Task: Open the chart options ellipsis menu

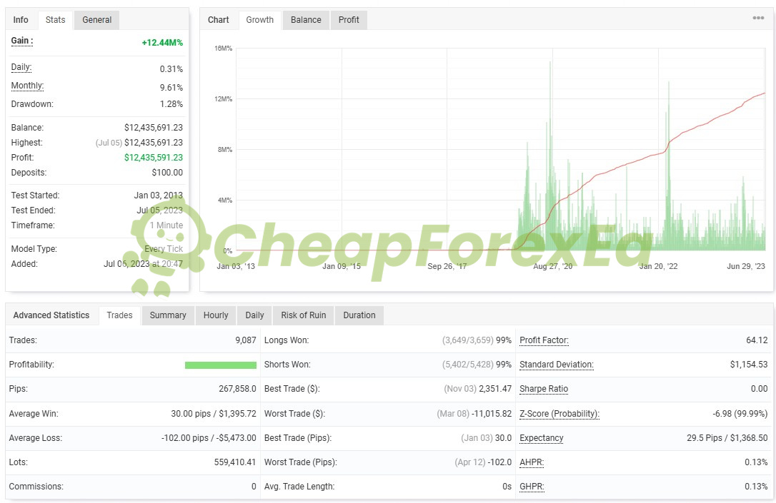Action: click(757, 18)
